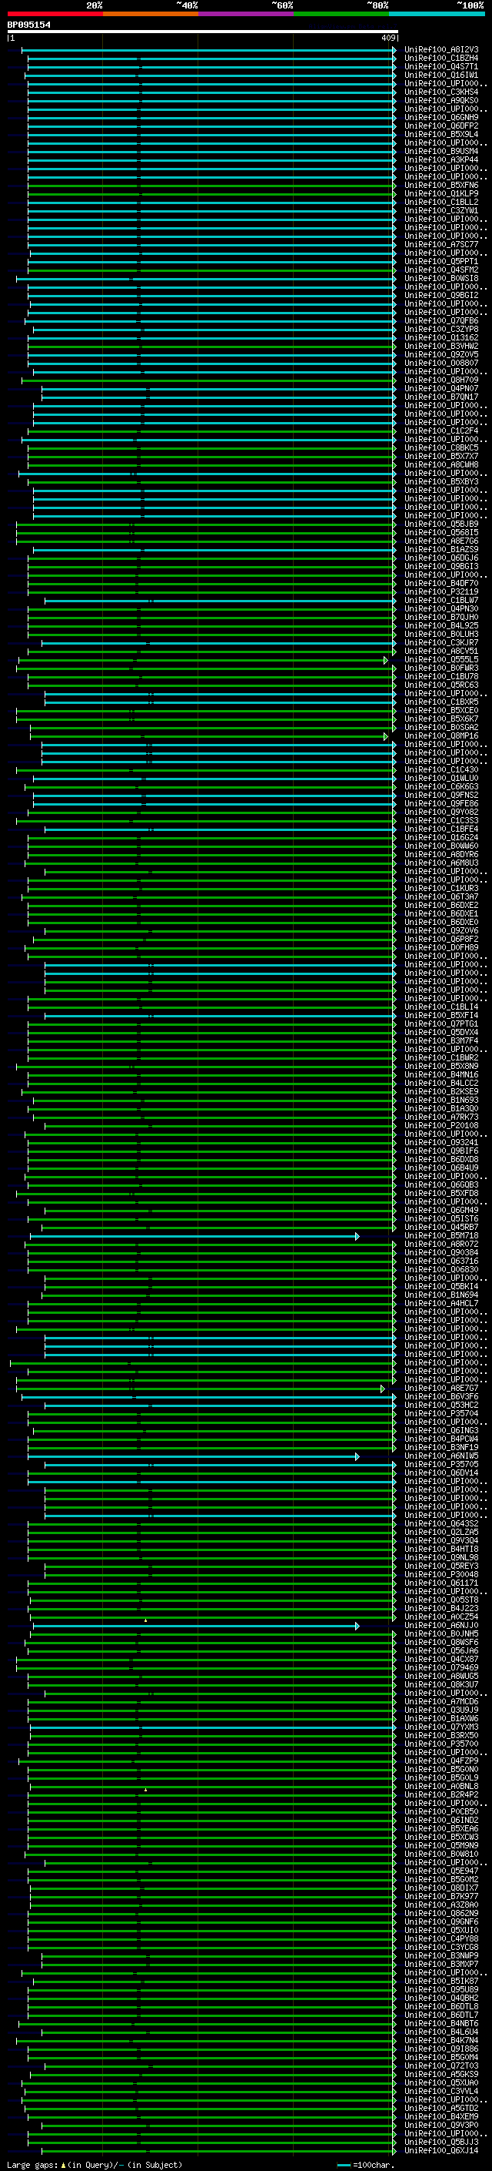Click hit UniRef100_B3VHW2
Screen dimensions: 492x2171
(x=440, y=347)
